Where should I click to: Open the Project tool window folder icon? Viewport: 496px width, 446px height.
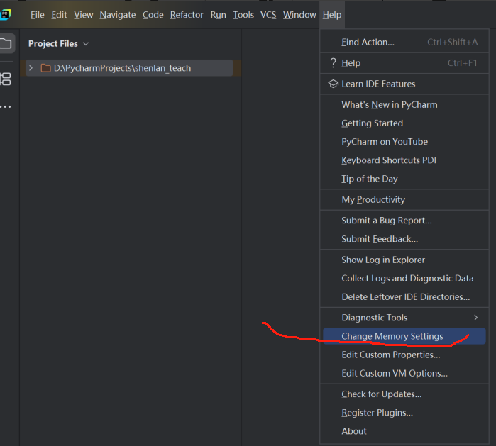click(x=6, y=43)
